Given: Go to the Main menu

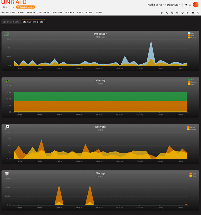Looking at the screenshot, I should [x=21, y=13].
